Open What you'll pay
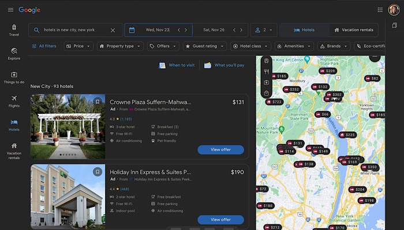The image size is (404, 230). 224,65
